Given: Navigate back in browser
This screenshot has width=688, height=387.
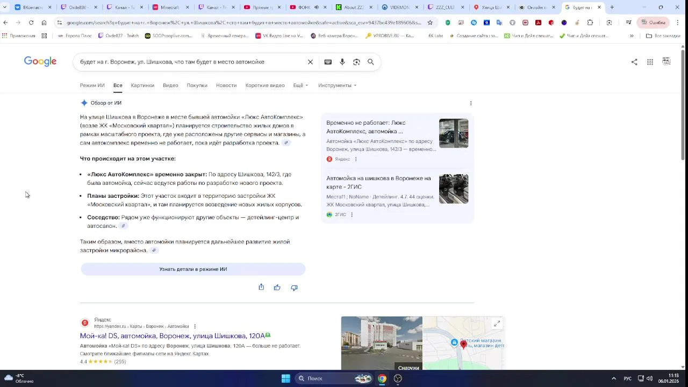Looking at the screenshot, I should tap(5, 23).
